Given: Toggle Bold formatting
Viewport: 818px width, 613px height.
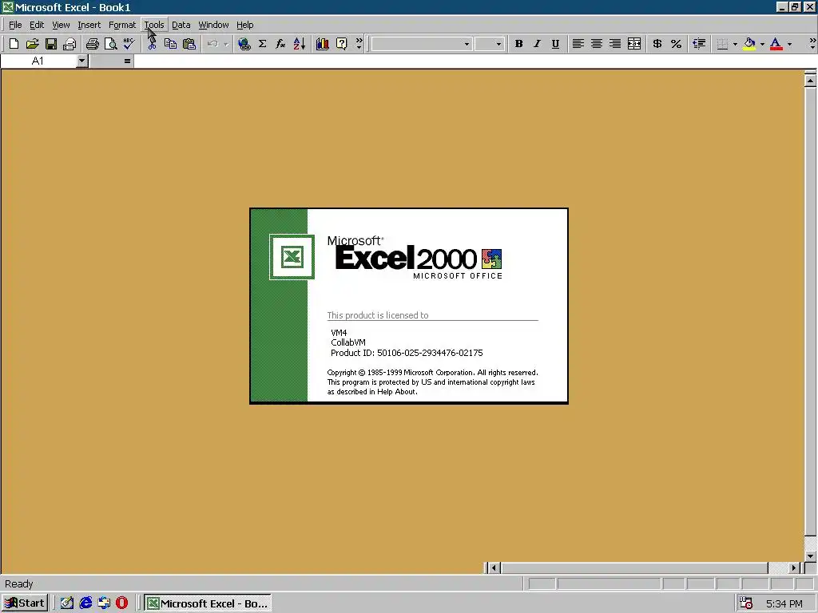Looking at the screenshot, I should 518,45.
